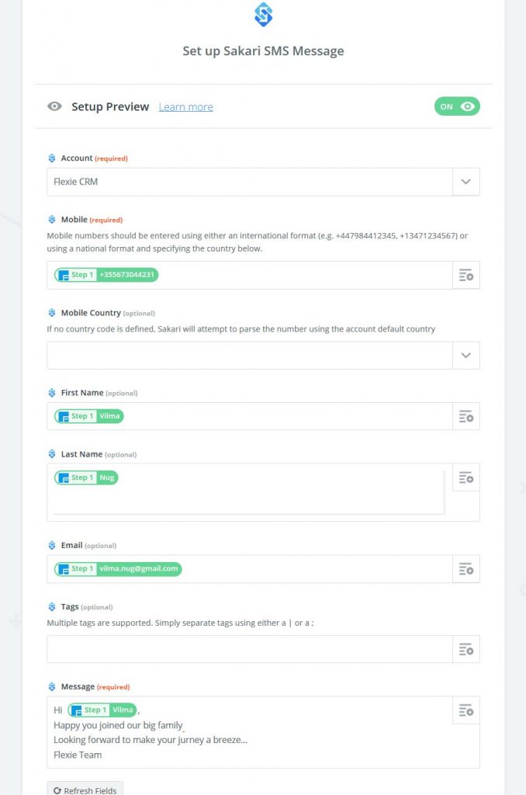The image size is (526, 795).
Task: Open the Learn more link
Action: coord(186,107)
